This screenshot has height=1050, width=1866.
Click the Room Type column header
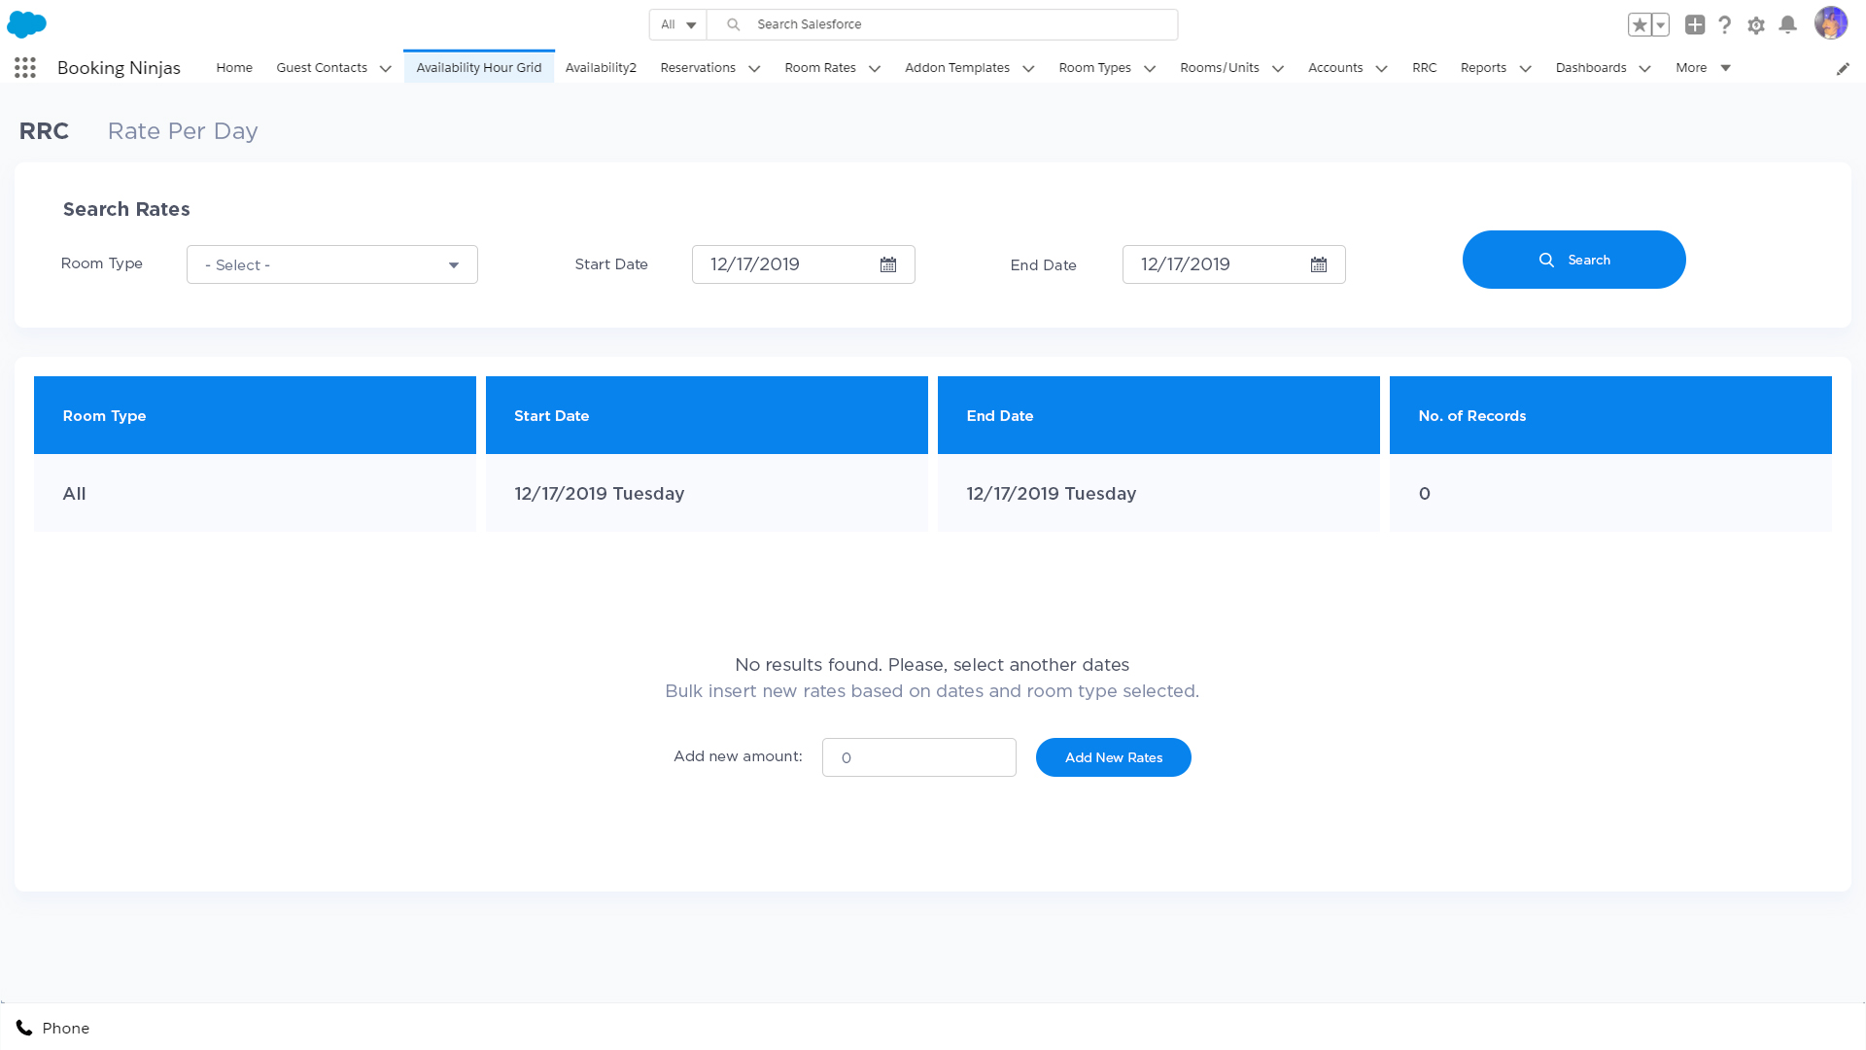[255, 415]
